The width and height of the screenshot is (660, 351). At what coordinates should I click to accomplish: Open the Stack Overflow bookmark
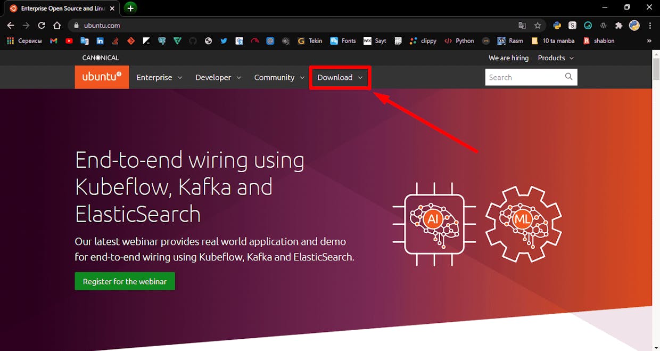[115, 40]
